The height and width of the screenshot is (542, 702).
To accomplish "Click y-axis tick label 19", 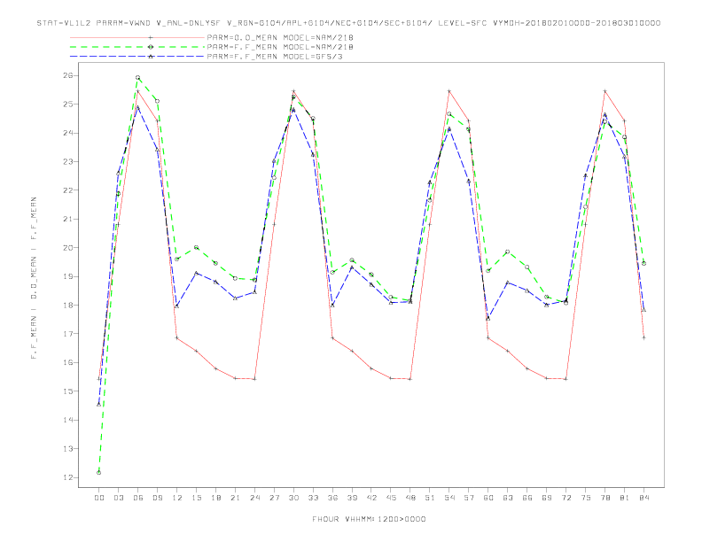I will coord(67,276).
